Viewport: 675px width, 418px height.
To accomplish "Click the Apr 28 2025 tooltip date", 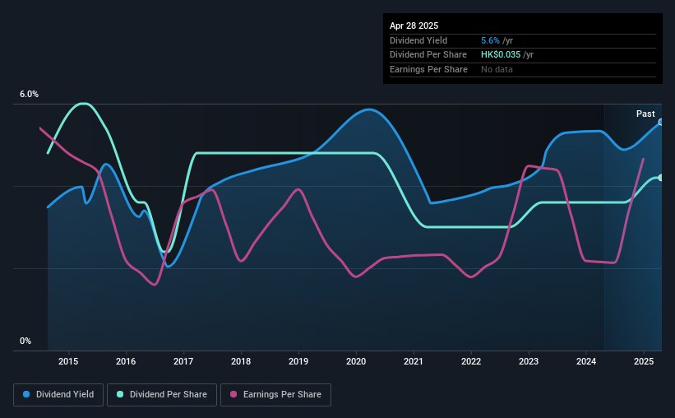I will click(x=414, y=26).
